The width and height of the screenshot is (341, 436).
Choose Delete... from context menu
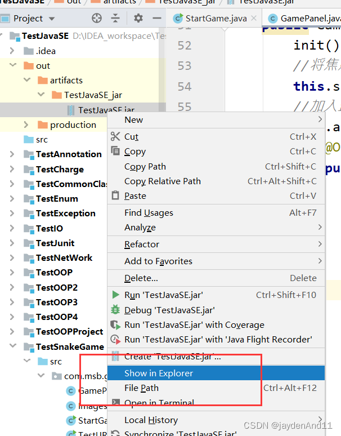(x=216, y=278)
